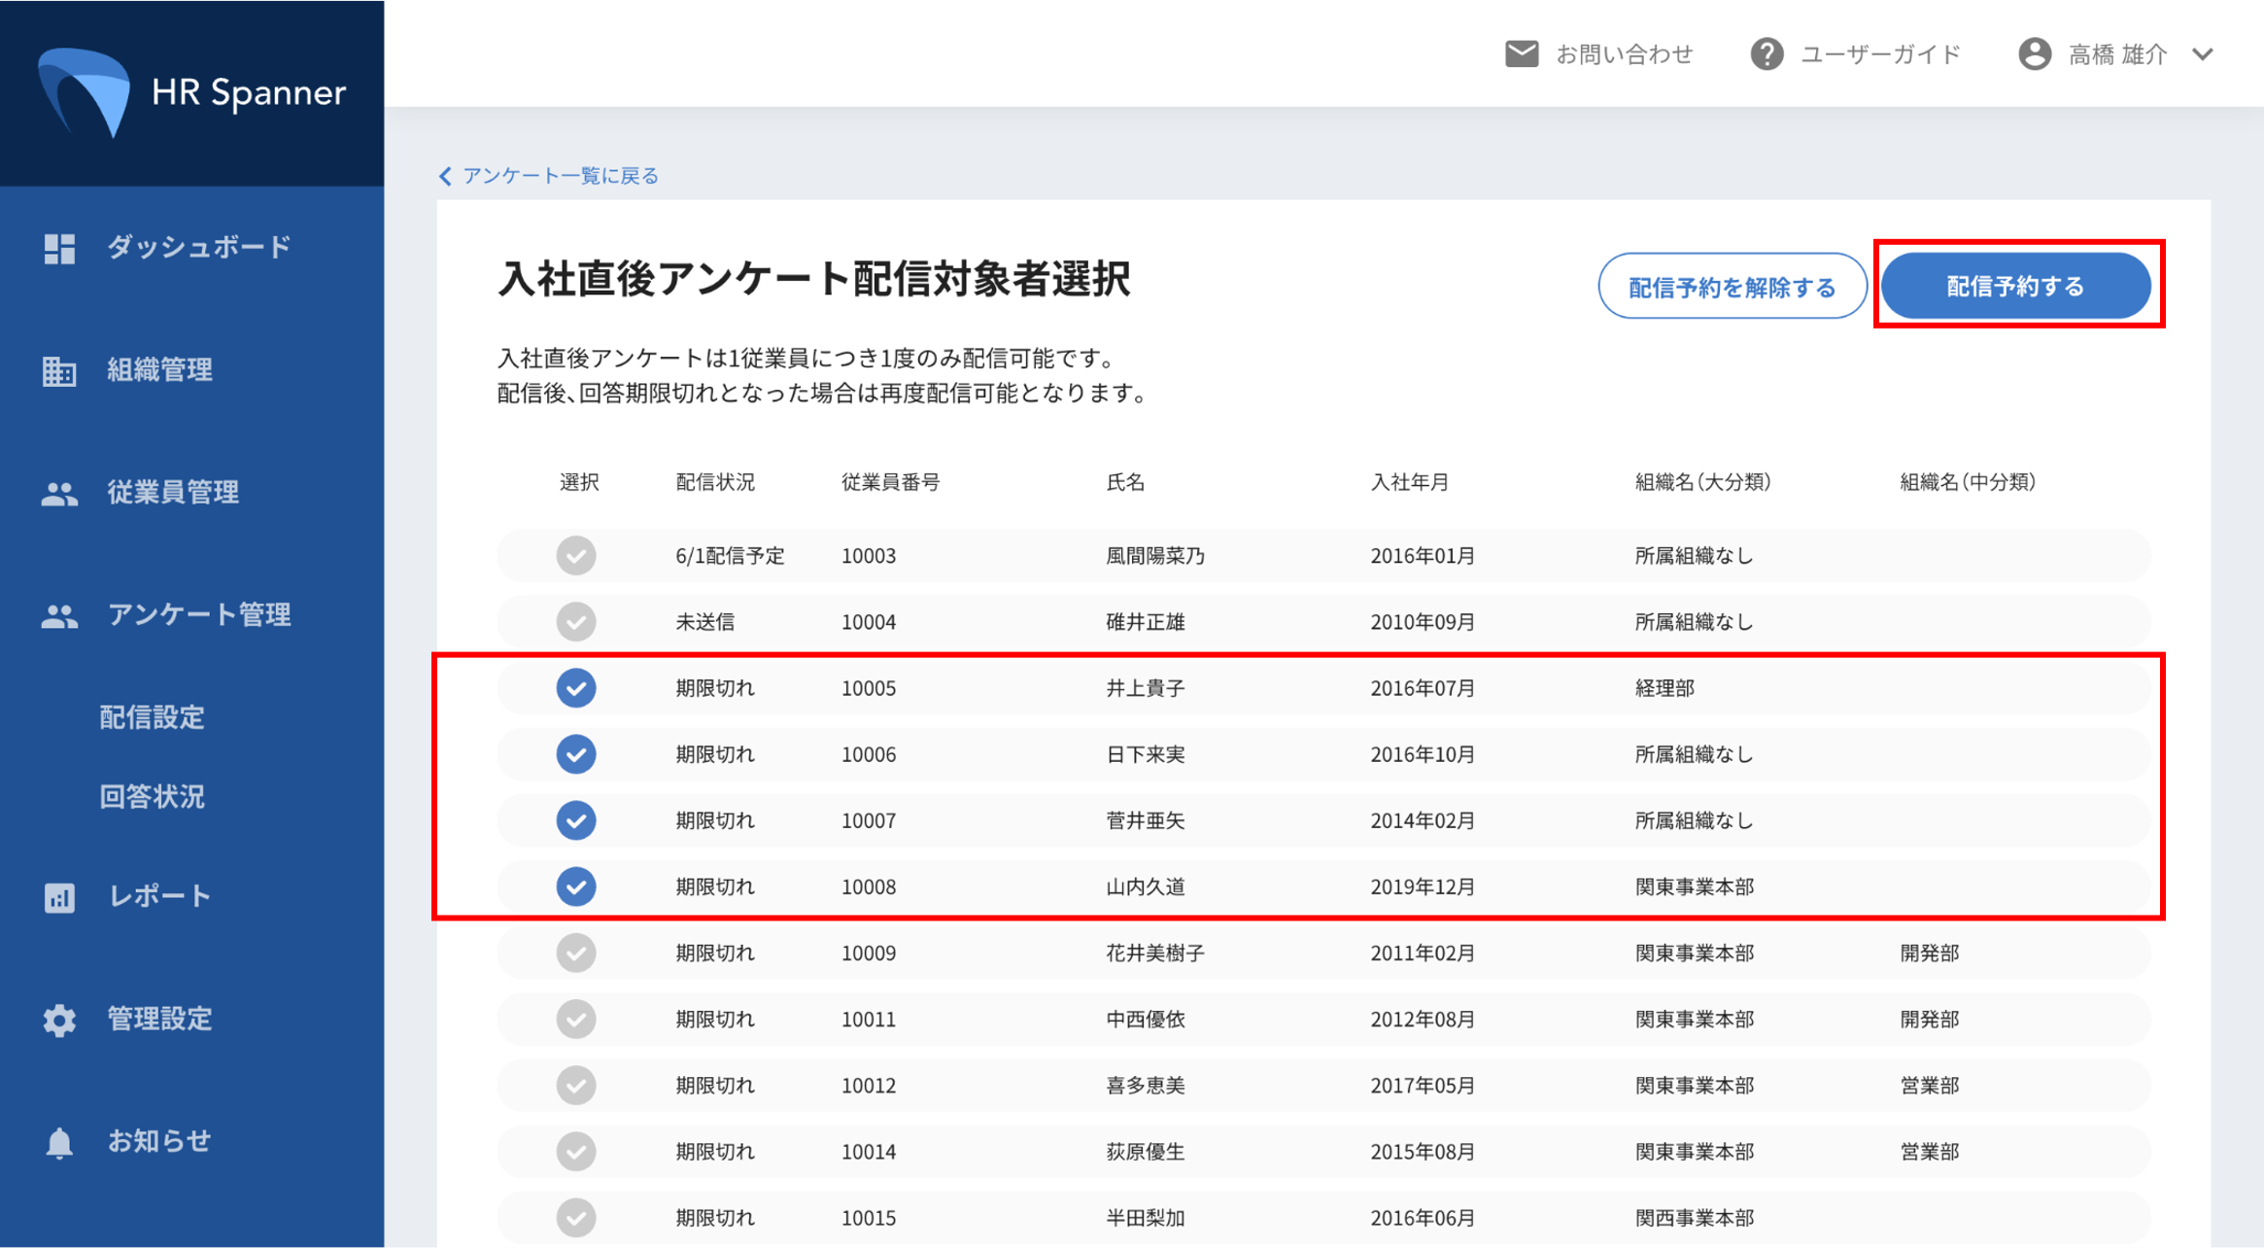Open the 回答状況 submenu item
2264x1248 pixels.
(x=153, y=797)
